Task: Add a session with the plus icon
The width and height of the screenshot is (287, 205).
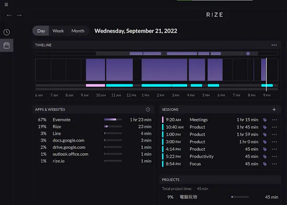Action: coord(274,110)
